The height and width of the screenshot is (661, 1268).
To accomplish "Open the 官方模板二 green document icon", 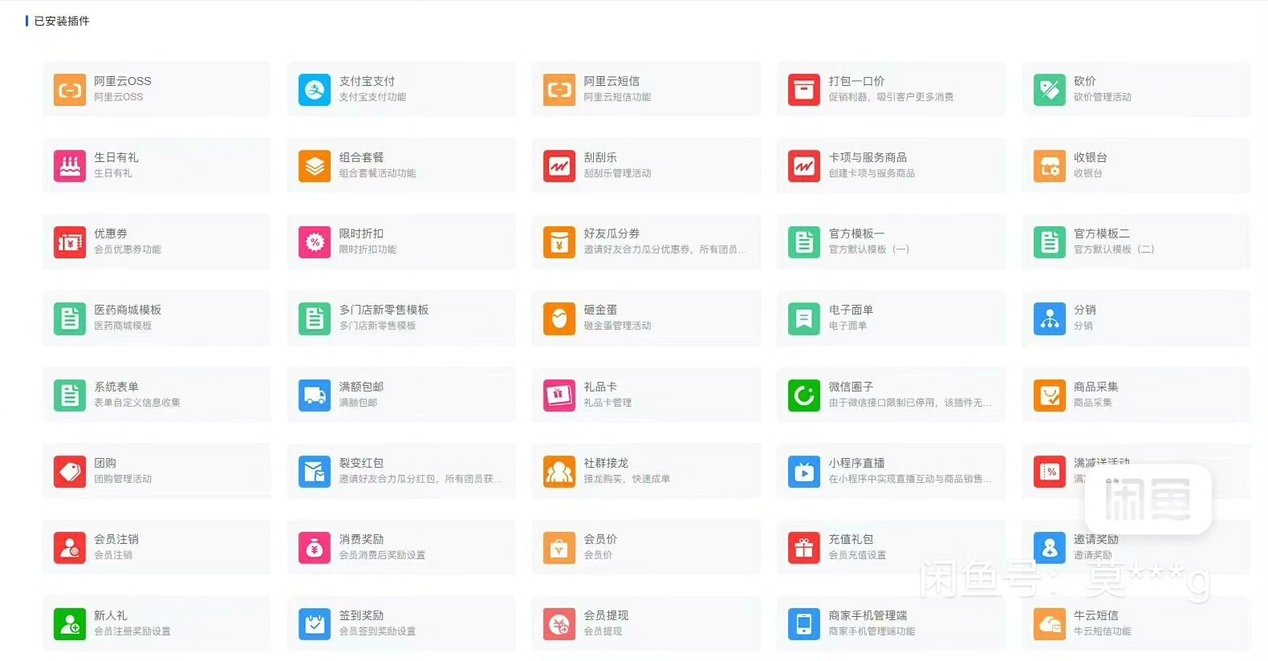I will click(1050, 242).
